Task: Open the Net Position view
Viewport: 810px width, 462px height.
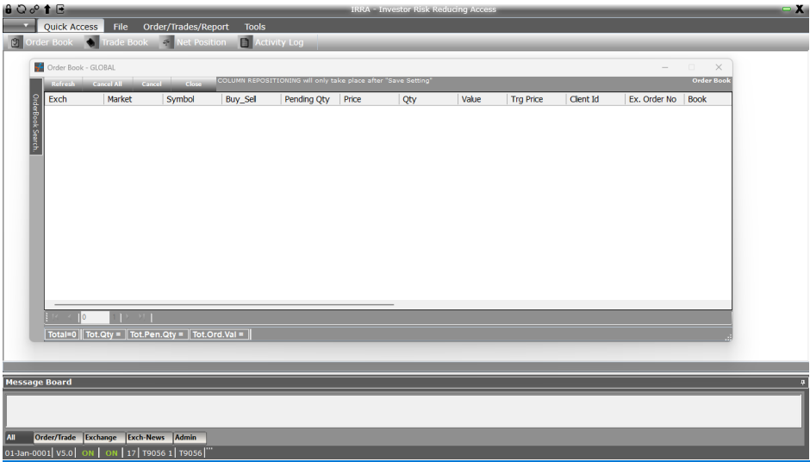Action: tap(193, 42)
